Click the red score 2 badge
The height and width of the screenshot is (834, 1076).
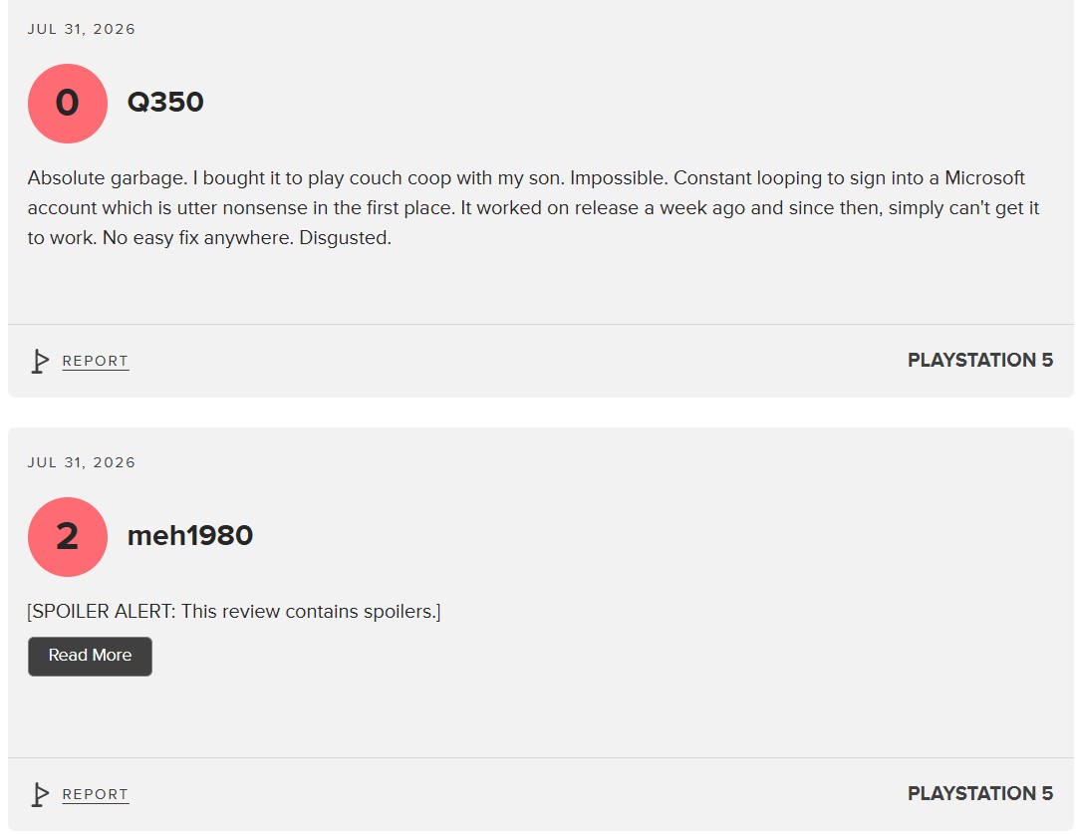coord(68,537)
